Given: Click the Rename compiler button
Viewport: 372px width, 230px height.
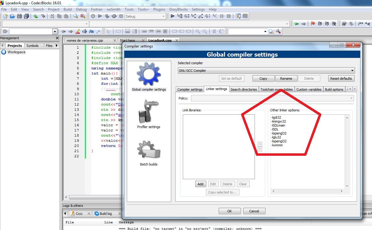Looking at the screenshot, I should [x=286, y=78].
